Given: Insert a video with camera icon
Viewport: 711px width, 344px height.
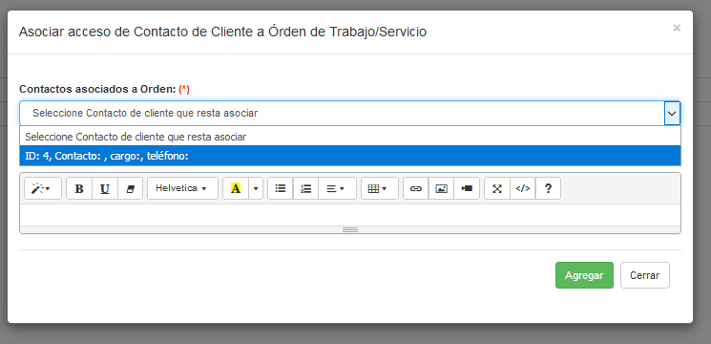Looking at the screenshot, I should tap(467, 188).
